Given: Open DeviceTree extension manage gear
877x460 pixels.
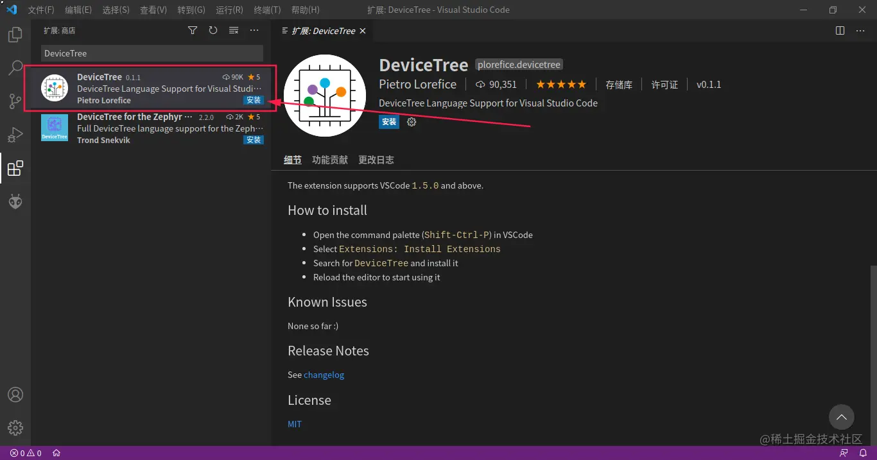Looking at the screenshot, I should pyautogui.click(x=412, y=122).
